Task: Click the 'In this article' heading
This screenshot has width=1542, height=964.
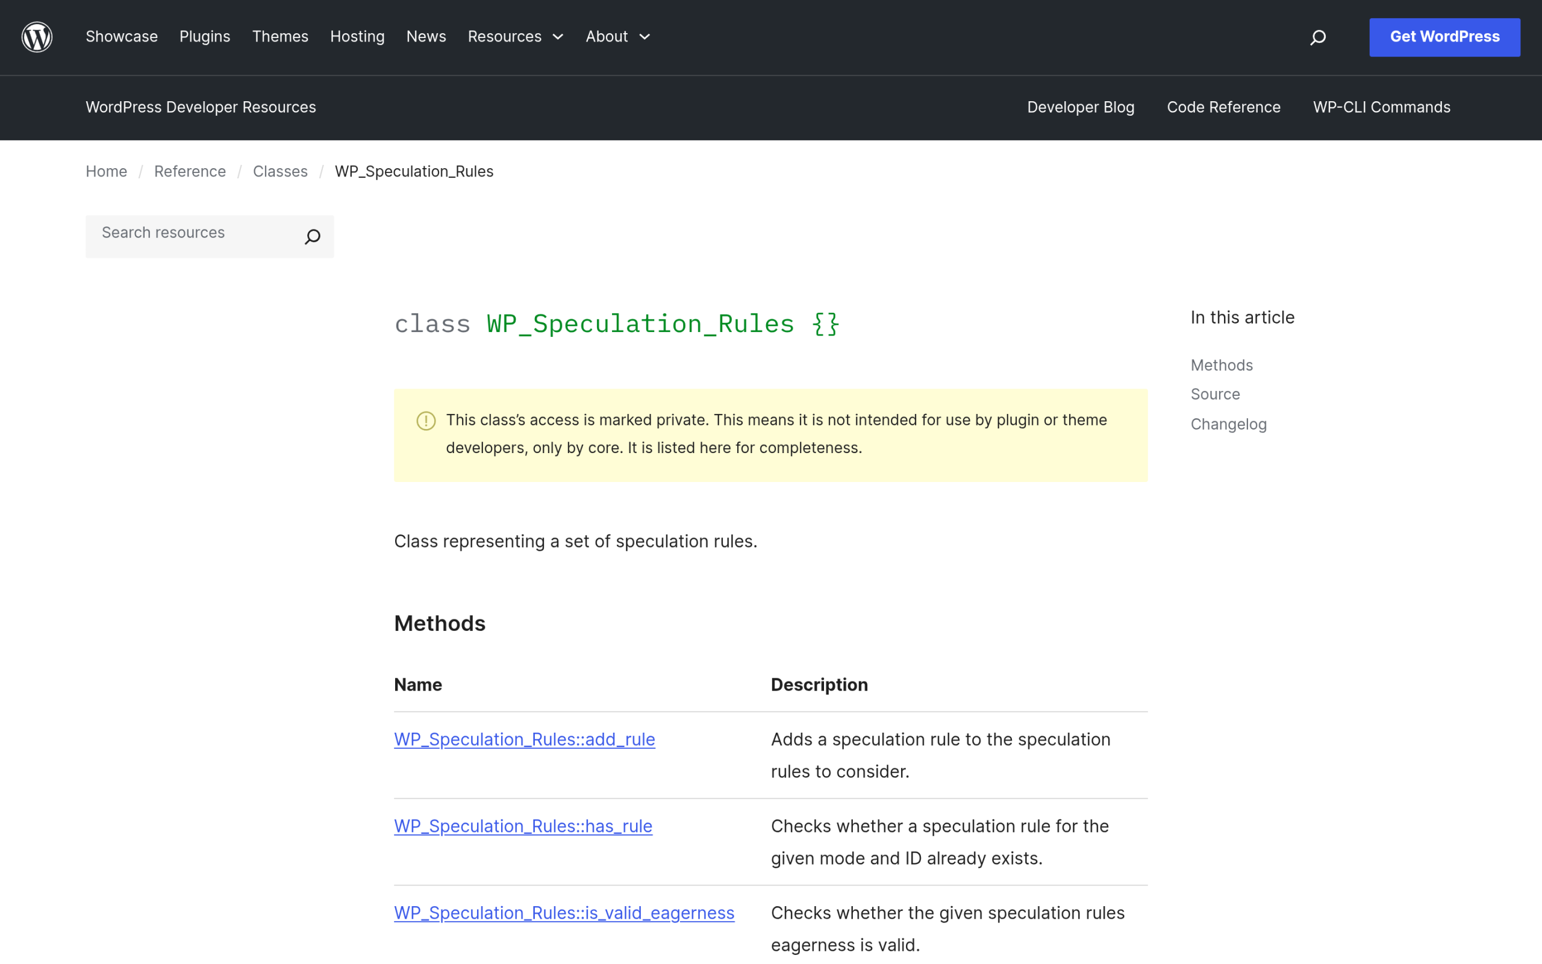Action: point(1243,318)
